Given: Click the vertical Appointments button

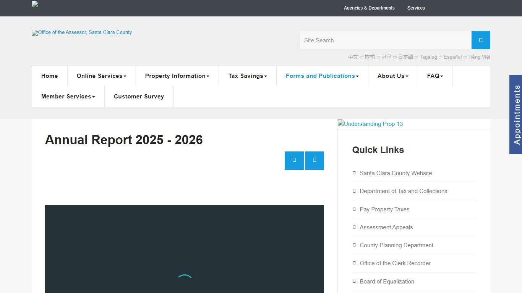Looking at the screenshot, I should coord(516,114).
